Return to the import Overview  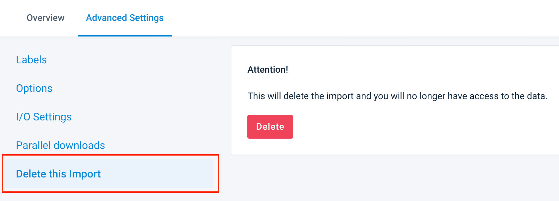45,18
